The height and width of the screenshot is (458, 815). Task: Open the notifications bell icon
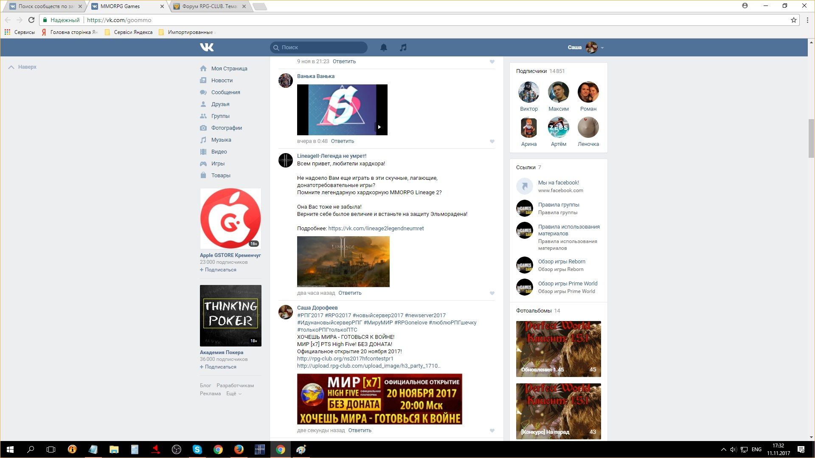(383, 47)
